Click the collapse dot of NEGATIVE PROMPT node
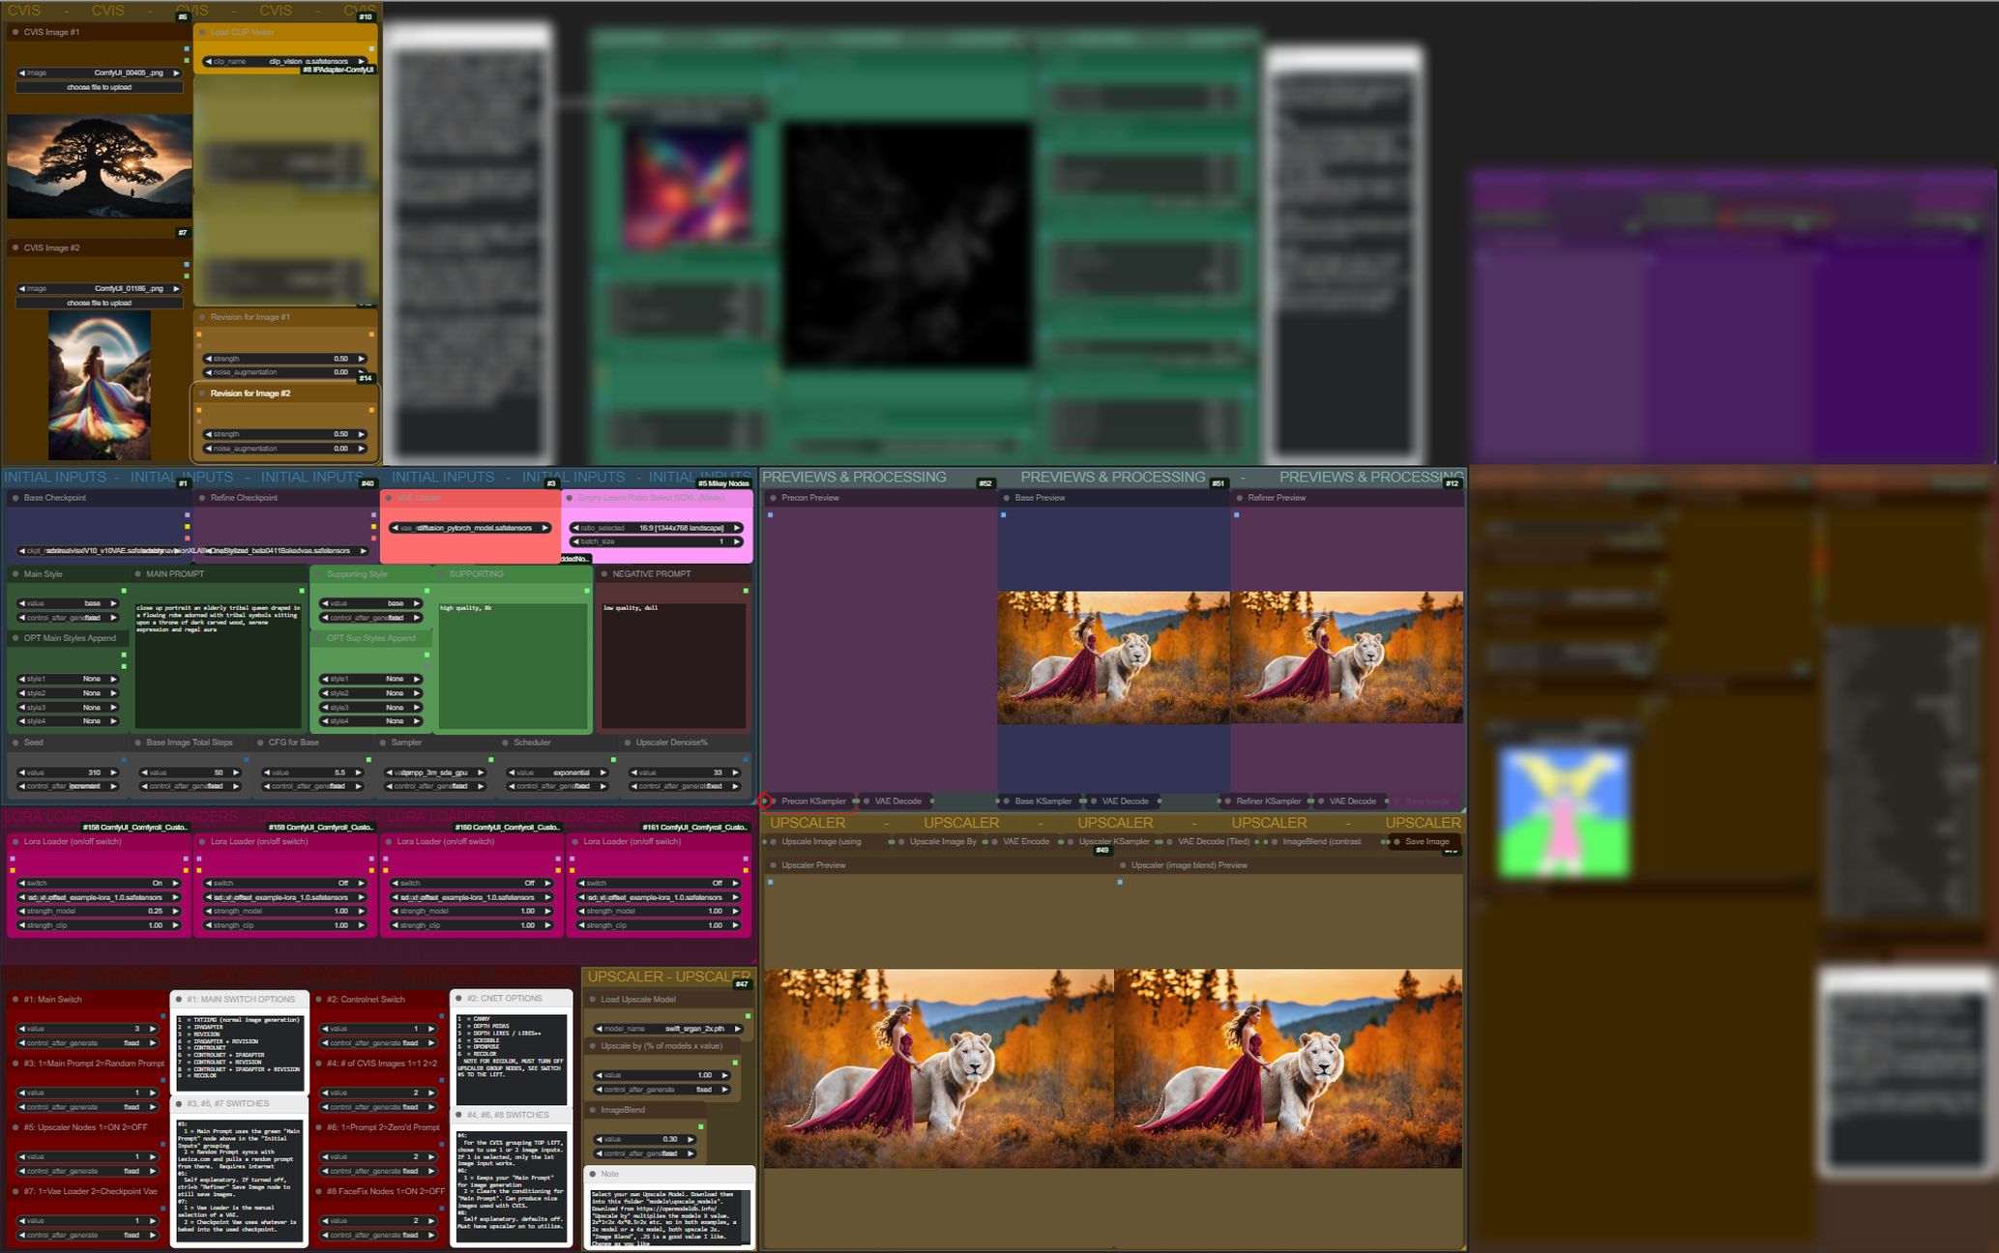This screenshot has width=1999, height=1253. pos(604,574)
